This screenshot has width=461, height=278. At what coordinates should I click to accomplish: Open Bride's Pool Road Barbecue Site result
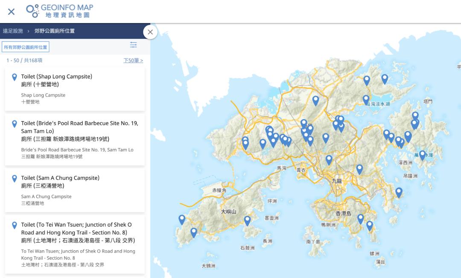pyautogui.click(x=79, y=127)
